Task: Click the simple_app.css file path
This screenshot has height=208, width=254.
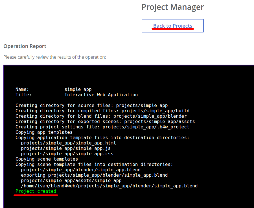Action: [x=67, y=154]
